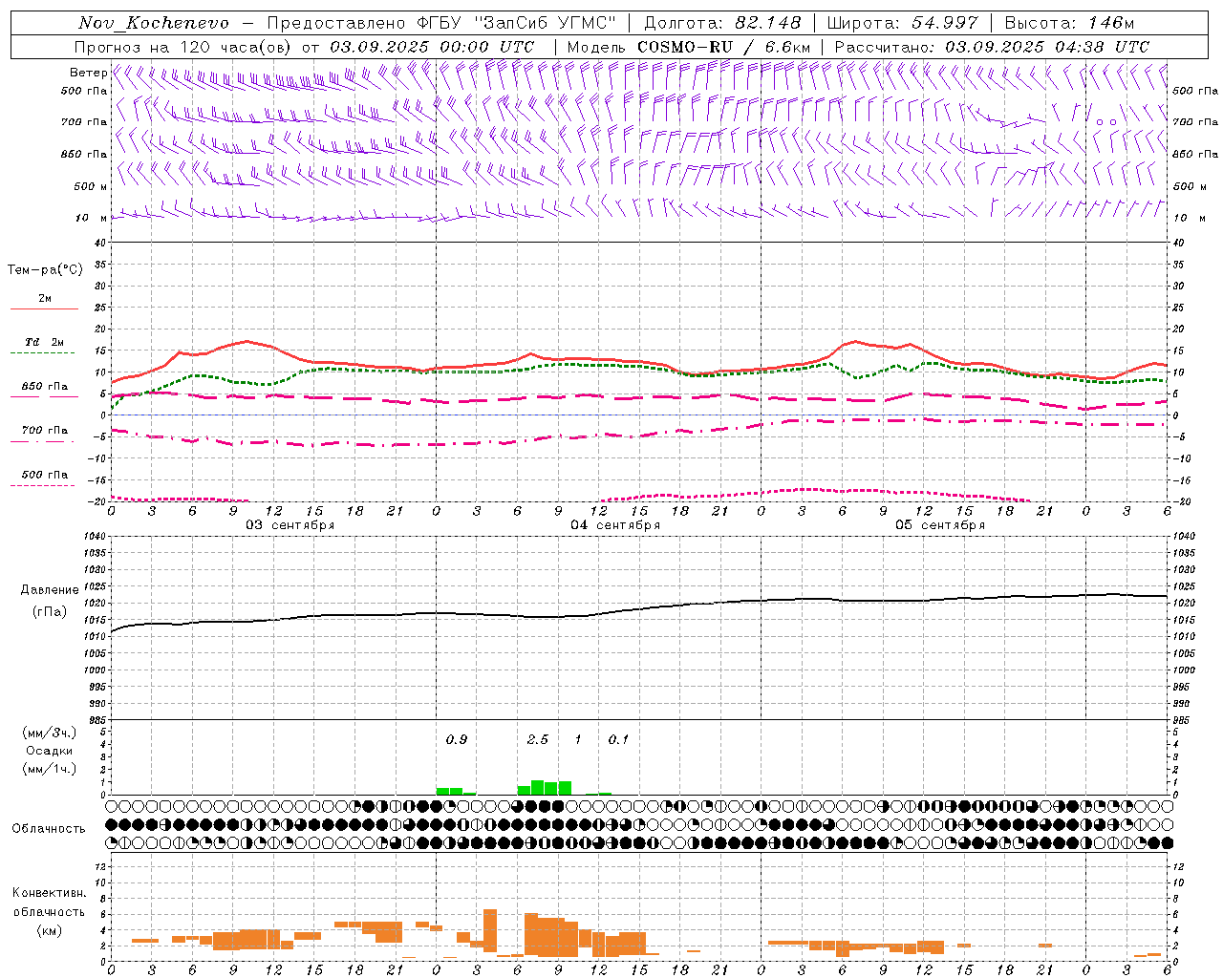Click the '05 сентября' date label
Screen dimensions: 1223x978
pos(940,525)
